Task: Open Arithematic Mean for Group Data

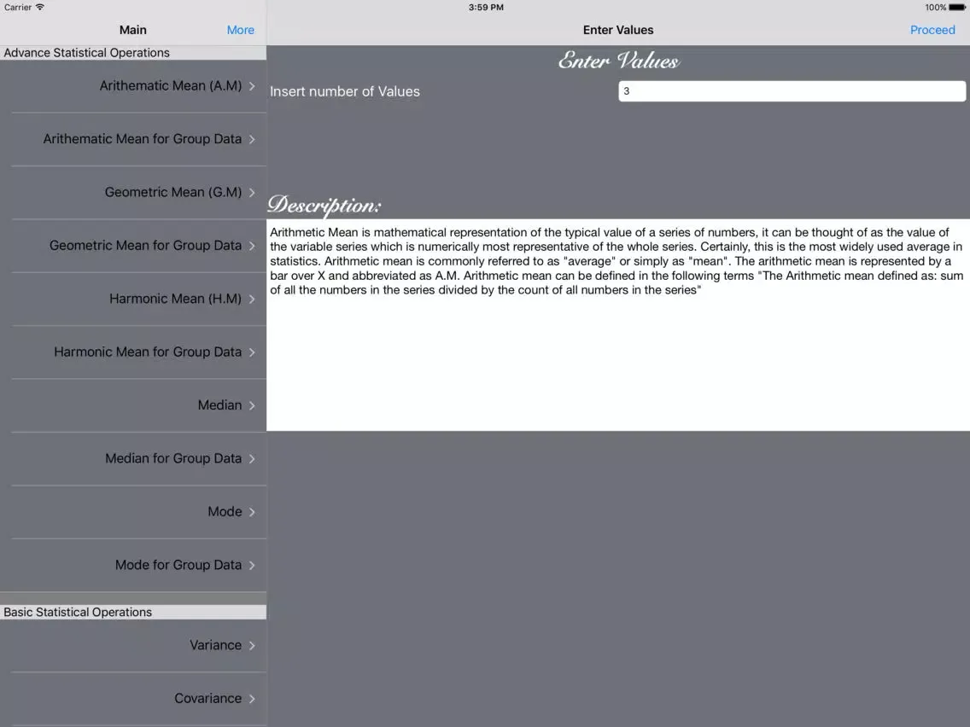Action: coord(133,139)
